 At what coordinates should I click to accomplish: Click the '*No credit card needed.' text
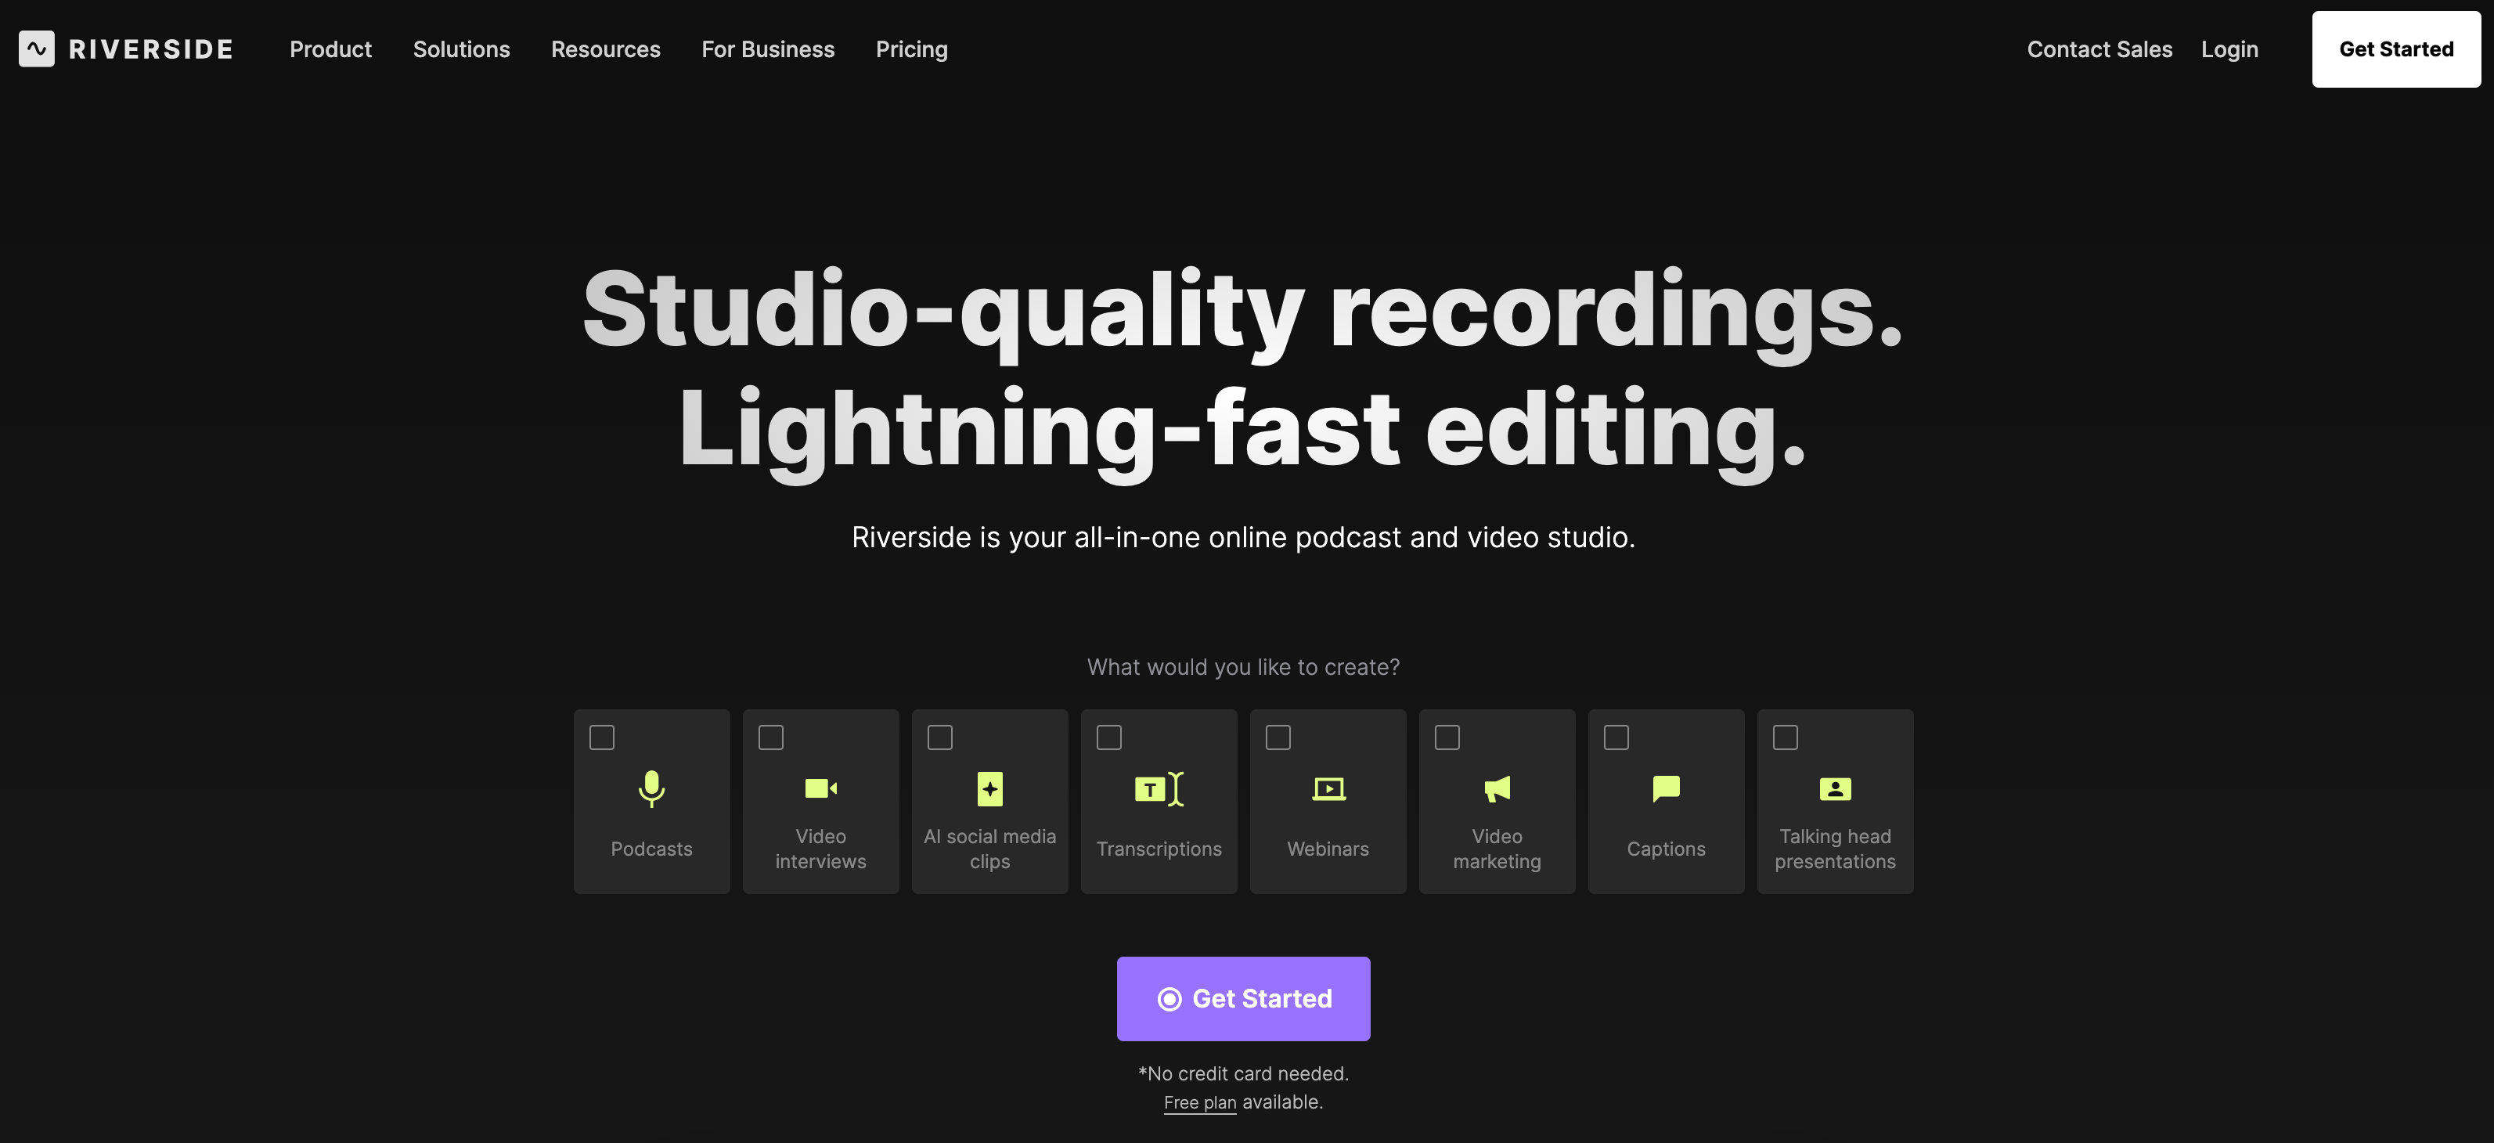coord(1243,1073)
